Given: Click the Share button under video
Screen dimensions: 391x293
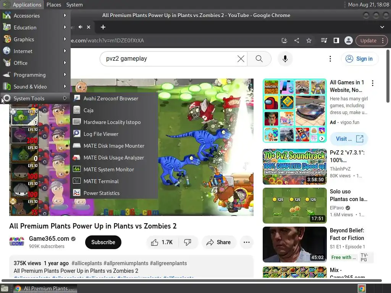Looking at the screenshot, I should (x=218, y=242).
